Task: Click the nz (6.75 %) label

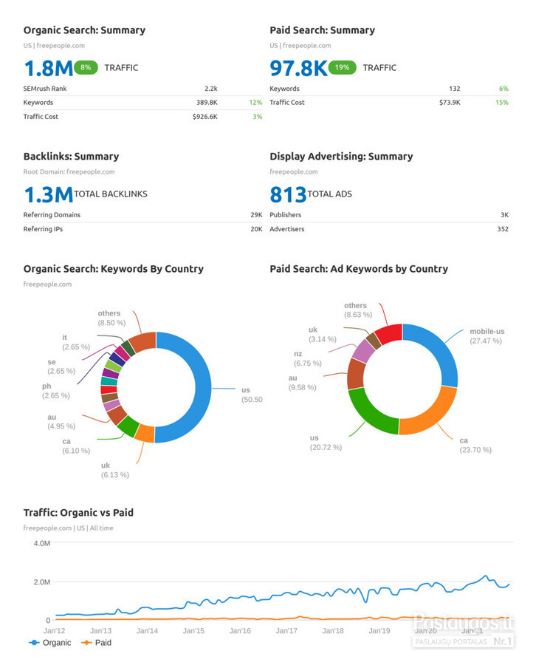Action: (x=308, y=359)
